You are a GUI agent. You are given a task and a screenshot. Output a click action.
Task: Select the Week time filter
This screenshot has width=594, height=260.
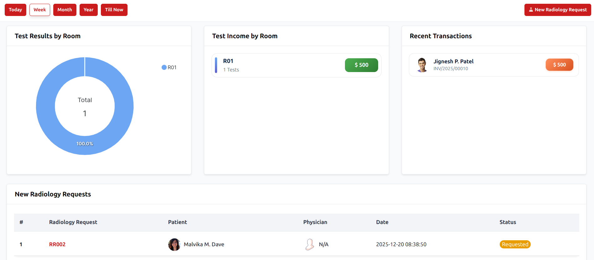(x=40, y=10)
